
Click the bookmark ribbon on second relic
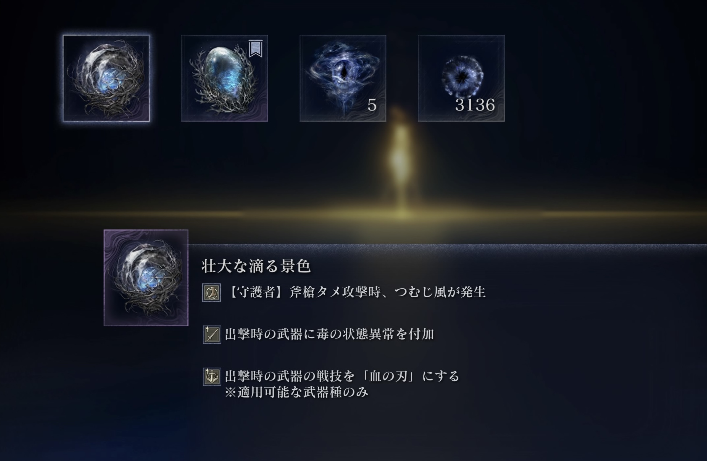[256, 49]
